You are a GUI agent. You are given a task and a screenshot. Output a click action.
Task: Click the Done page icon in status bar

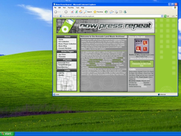(x=54, y=94)
